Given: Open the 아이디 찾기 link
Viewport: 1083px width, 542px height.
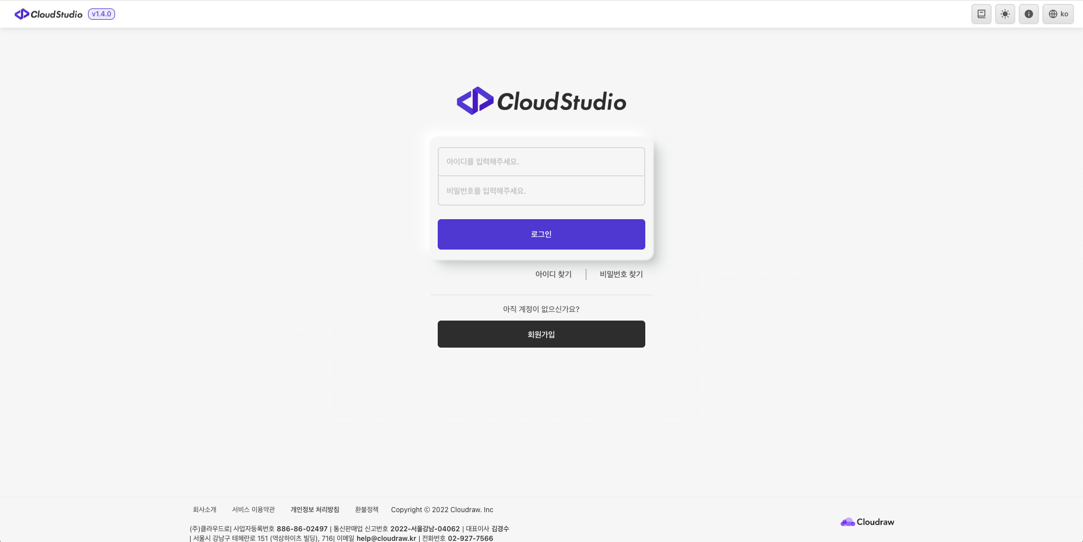Looking at the screenshot, I should coord(553,274).
